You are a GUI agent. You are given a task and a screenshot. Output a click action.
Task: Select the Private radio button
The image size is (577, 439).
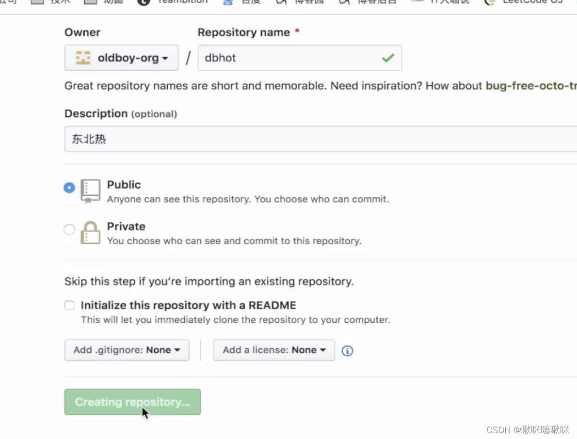69,229
